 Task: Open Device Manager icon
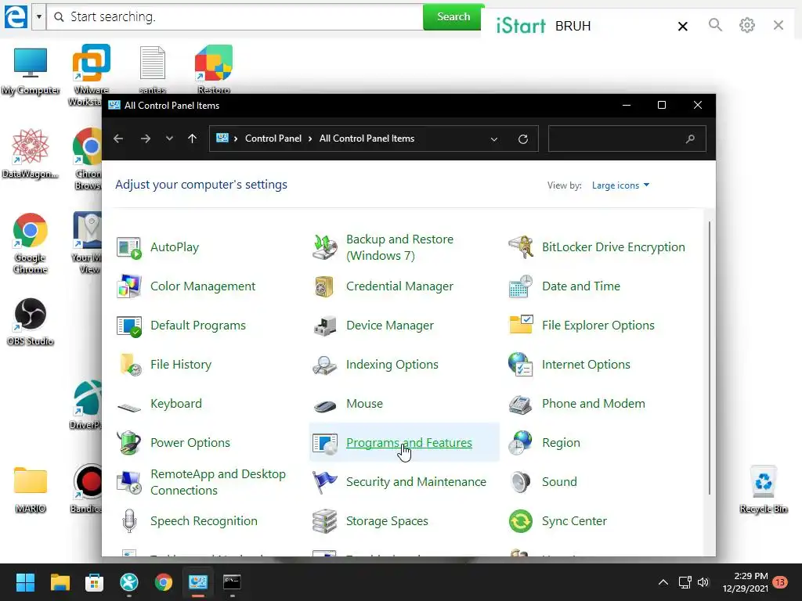coord(325,326)
